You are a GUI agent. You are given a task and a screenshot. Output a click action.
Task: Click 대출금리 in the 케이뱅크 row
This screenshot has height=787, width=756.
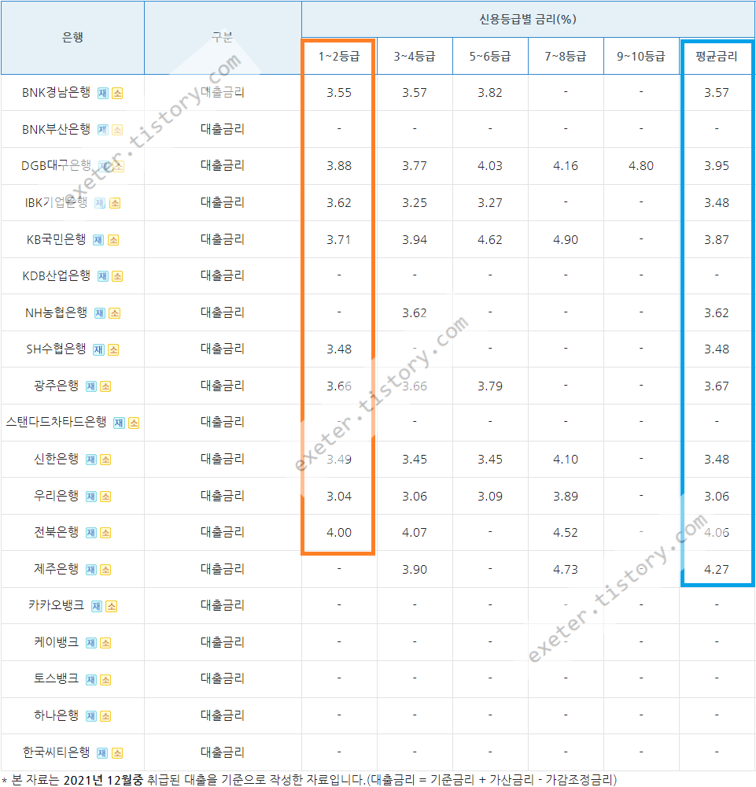(223, 642)
